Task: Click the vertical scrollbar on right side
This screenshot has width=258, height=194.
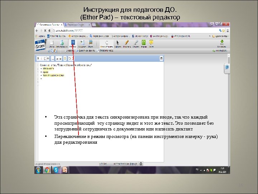Action: [229, 110]
